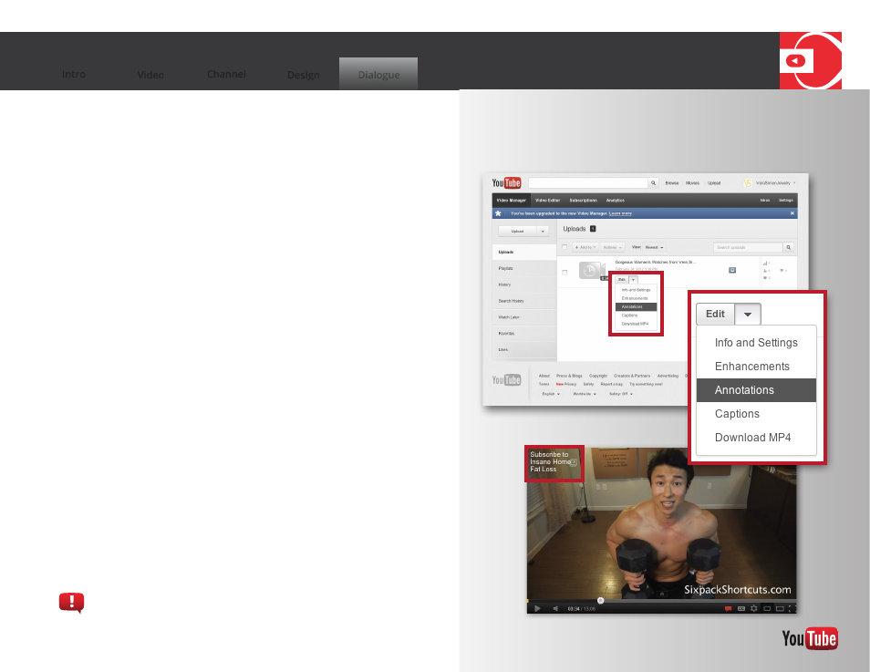
Task: Open the View: Newest dropdown
Action: click(654, 247)
